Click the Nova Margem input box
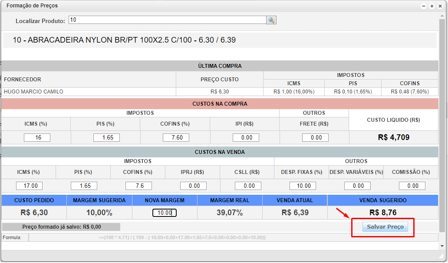This screenshot has height=263, width=448. (164, 213)
